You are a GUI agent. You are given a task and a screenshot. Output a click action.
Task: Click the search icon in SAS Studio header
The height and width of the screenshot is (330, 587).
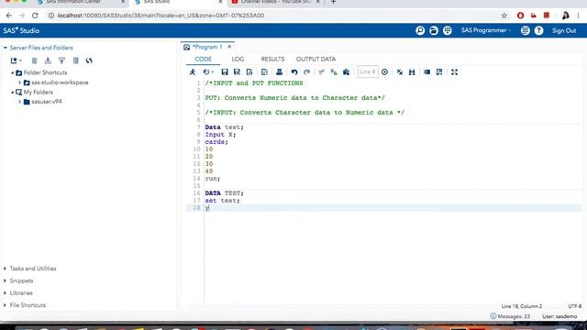[420, 30]
